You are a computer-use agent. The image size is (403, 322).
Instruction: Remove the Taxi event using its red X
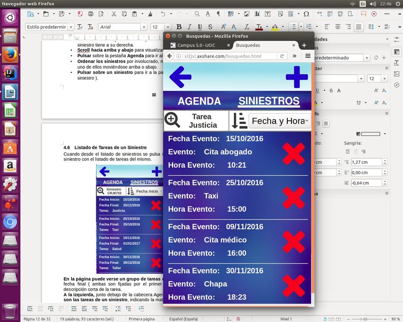[x=293, y=197]
